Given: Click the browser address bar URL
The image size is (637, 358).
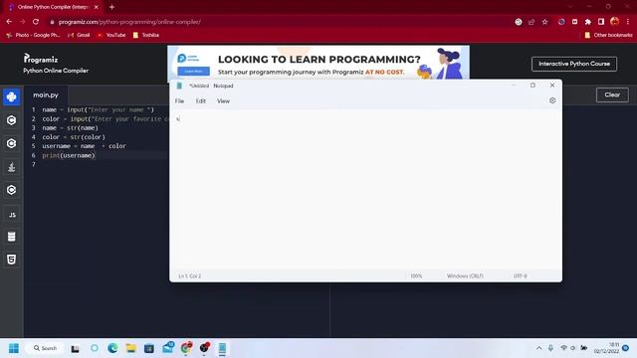Looking at the screenshot, I should point(129,22).
